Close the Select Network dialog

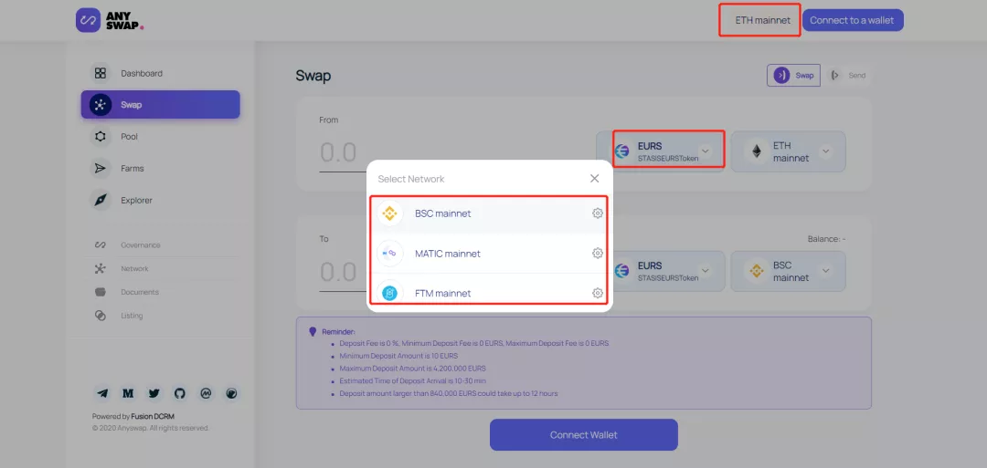pos(594,179)
